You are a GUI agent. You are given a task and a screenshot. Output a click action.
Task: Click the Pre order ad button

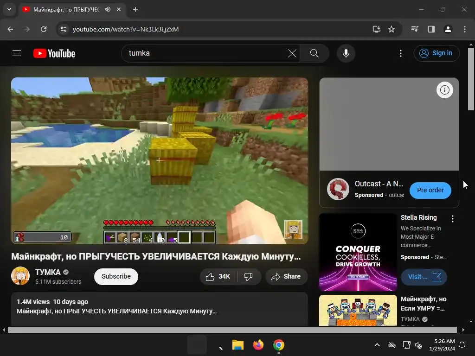[430, 190]
